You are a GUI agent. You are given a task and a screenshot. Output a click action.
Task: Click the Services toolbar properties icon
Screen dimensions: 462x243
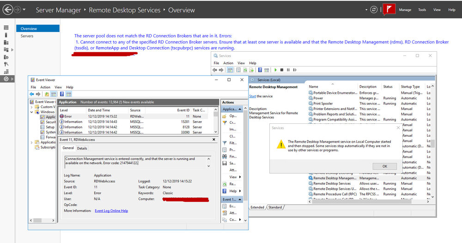click(238, 70)
